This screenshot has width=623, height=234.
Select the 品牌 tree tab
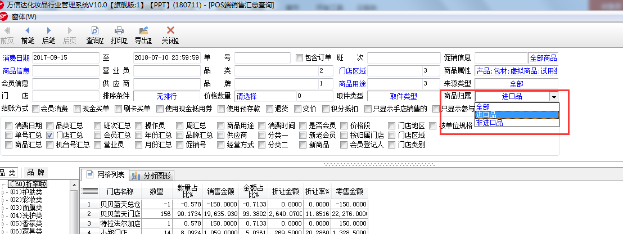point(36,173)
